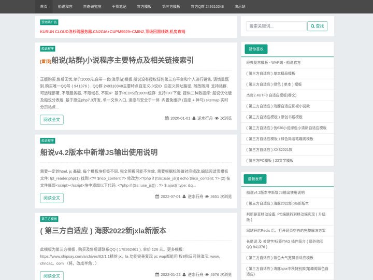
Task: Click author 逆水行舟 in the 2020-01-01 post
Action: (x=205, y=118)
